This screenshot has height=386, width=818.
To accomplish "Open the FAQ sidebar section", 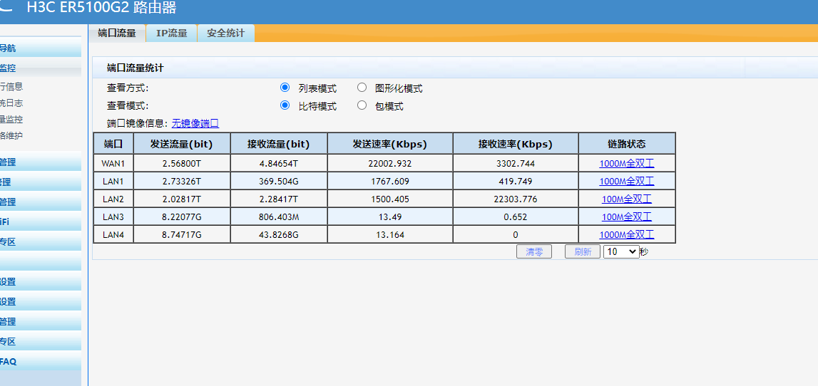I will (x=9, y=362).
